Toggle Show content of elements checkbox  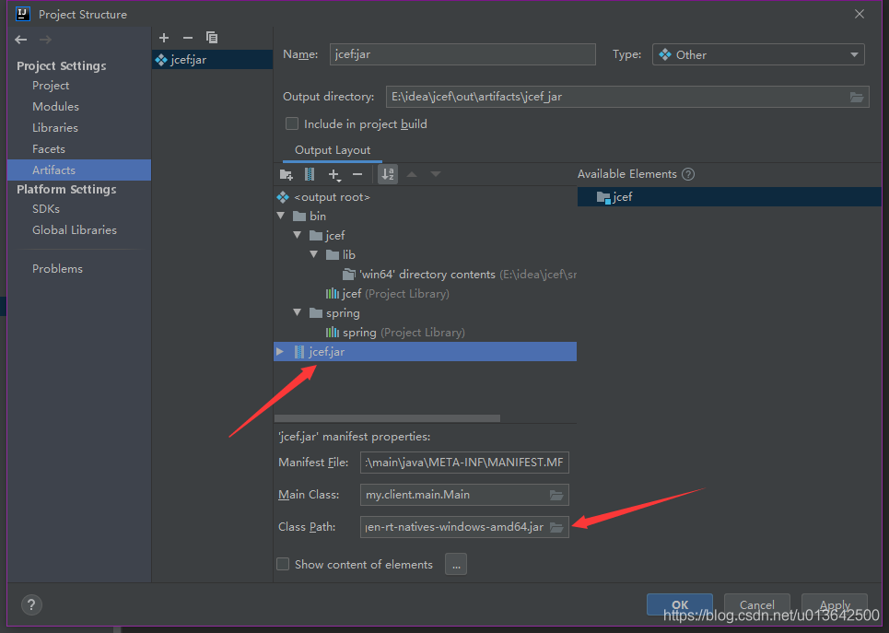[282, 565]
